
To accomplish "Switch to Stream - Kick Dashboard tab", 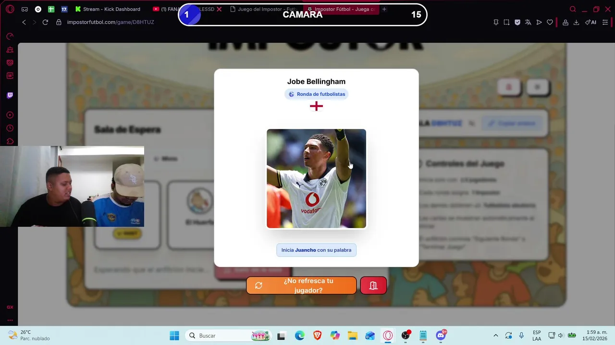I will [x=108, y=9].
